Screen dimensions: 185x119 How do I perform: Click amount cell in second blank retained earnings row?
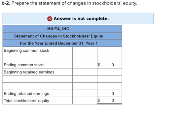pyautogui.click(x=85, y=86)
